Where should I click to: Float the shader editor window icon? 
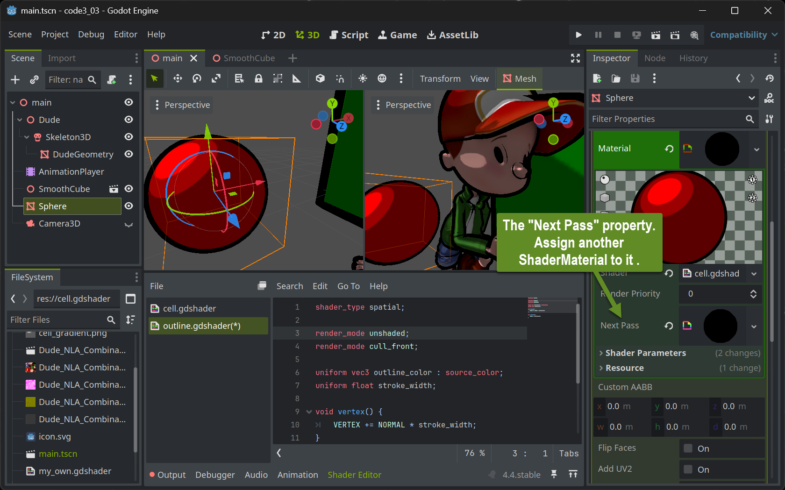coord(262,285)
